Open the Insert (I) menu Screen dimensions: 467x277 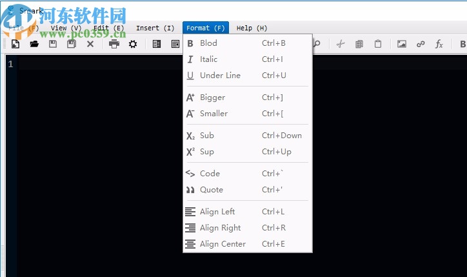tap(155, 28)
